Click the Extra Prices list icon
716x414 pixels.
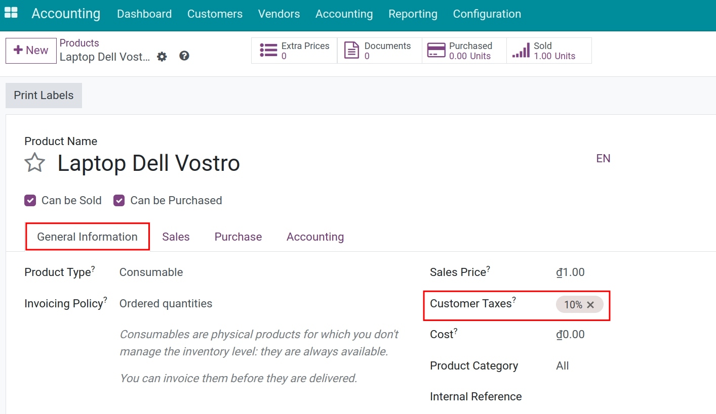point(268,51)
